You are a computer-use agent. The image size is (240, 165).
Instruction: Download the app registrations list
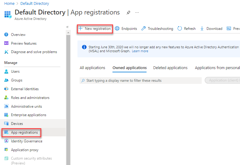(211, 29)
